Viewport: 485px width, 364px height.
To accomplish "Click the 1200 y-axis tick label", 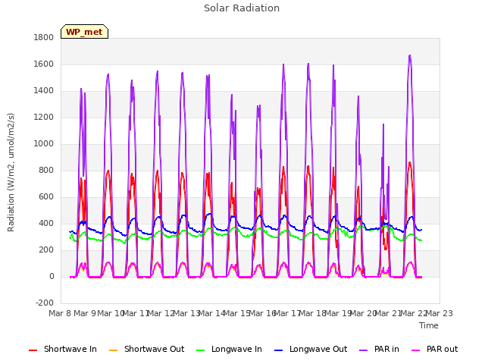I will tap(44, 118).
